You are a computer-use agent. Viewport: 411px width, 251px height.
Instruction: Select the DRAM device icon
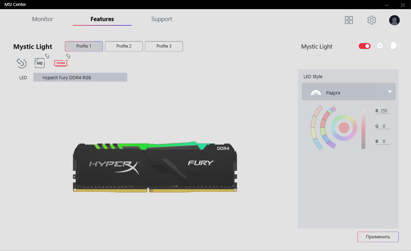click(x=61, y=63)
